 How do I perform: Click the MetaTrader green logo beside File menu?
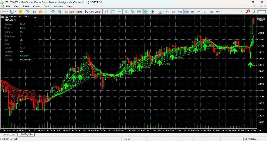pos(3,6)
